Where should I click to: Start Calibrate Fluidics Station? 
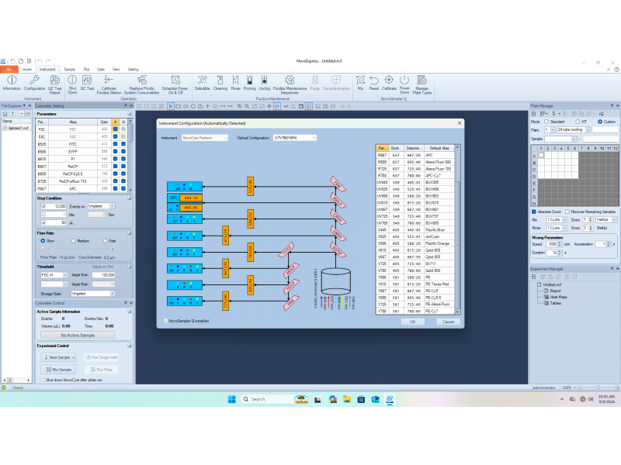tap(109, 84)
